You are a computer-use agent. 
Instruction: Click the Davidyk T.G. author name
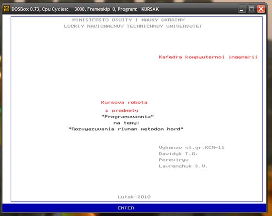pos(178,154)
